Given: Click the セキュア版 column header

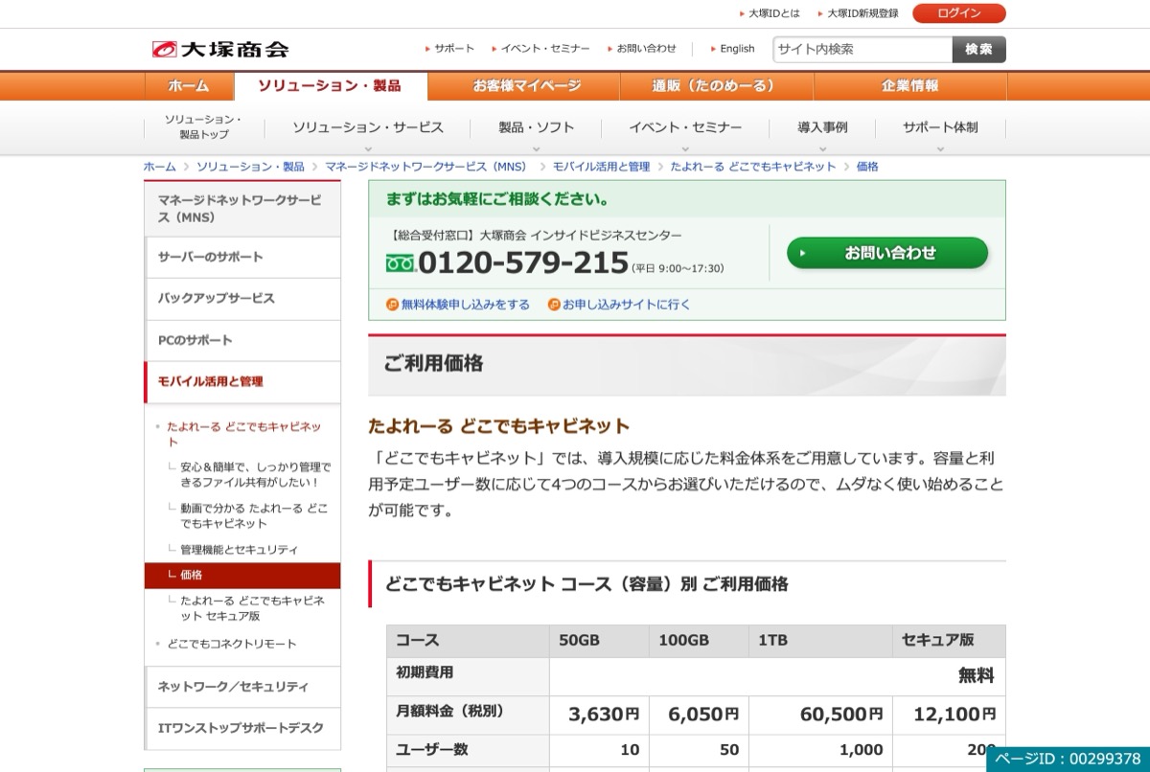Looking at the screenshot, I should coord(949,641).
